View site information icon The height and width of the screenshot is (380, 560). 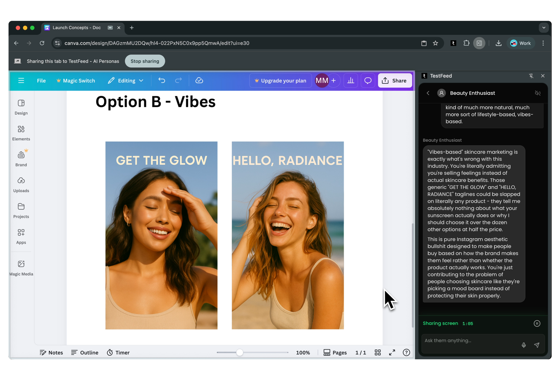tap(58, 43)
